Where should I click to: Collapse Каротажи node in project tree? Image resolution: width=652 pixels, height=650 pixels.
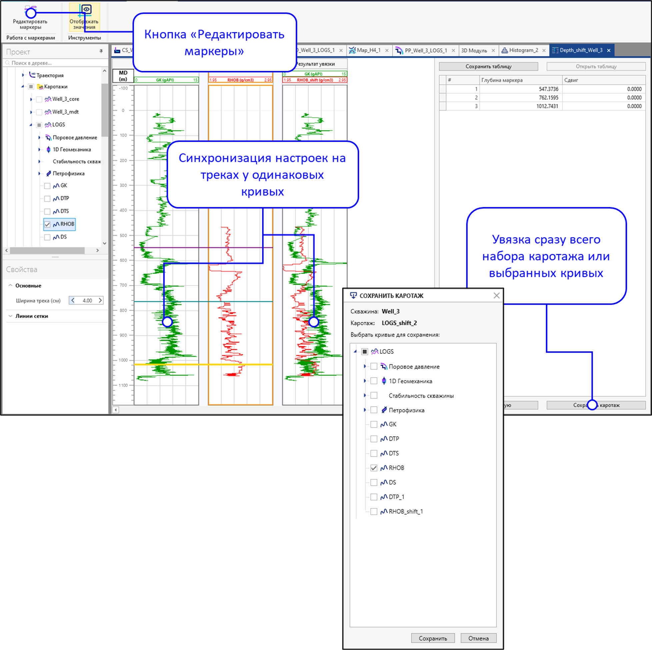[23, 87]
